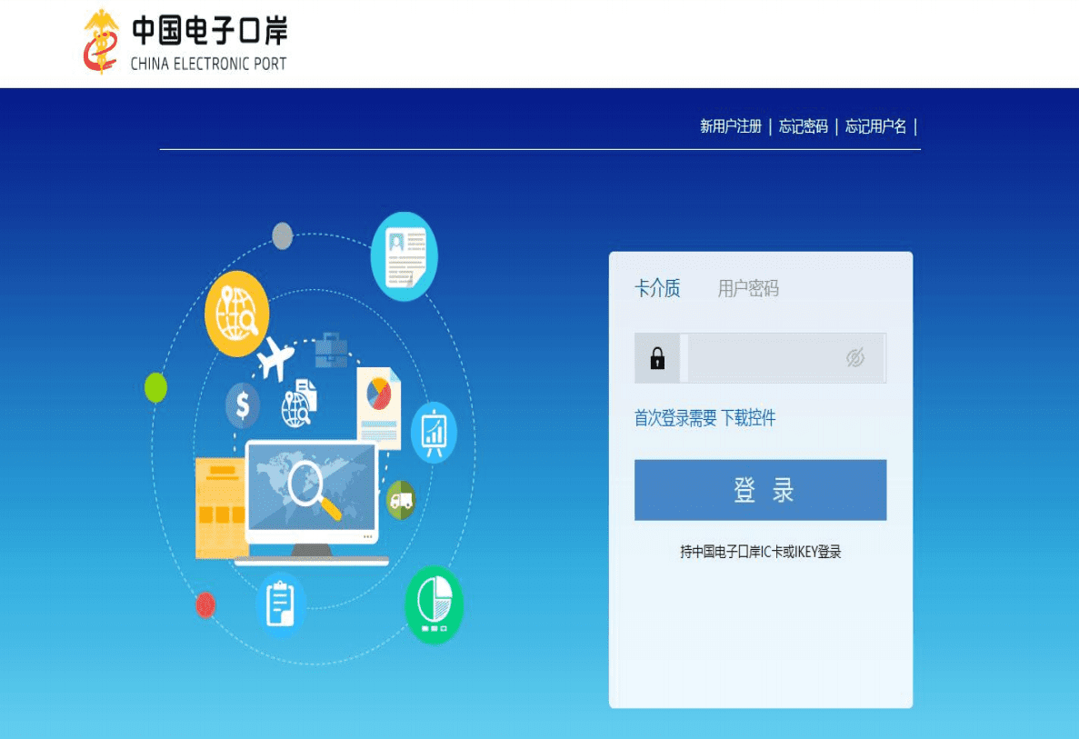Click the padlock icon in password field
The height and width of the screenshot is (739, 1079).
pos(657,358)
